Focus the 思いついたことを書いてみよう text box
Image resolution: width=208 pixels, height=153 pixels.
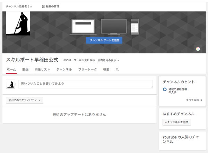86,84
